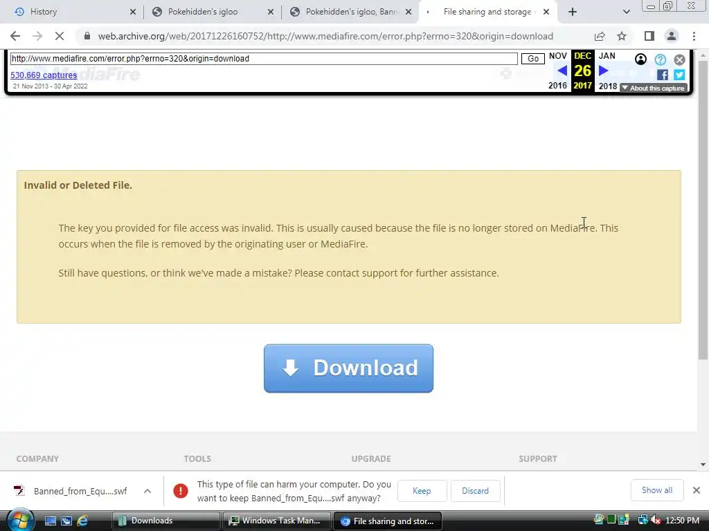The width and height of the screenshot is (709, 531).
Task: Click the COMPANY footer heading
Action: 37,459
